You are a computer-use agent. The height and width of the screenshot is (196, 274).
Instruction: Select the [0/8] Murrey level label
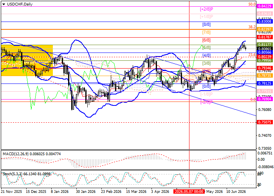click(206, 86)
